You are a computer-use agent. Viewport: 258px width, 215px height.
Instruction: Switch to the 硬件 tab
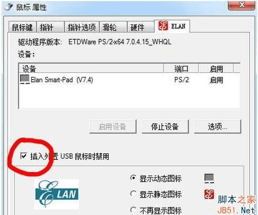tap(140, 27)
